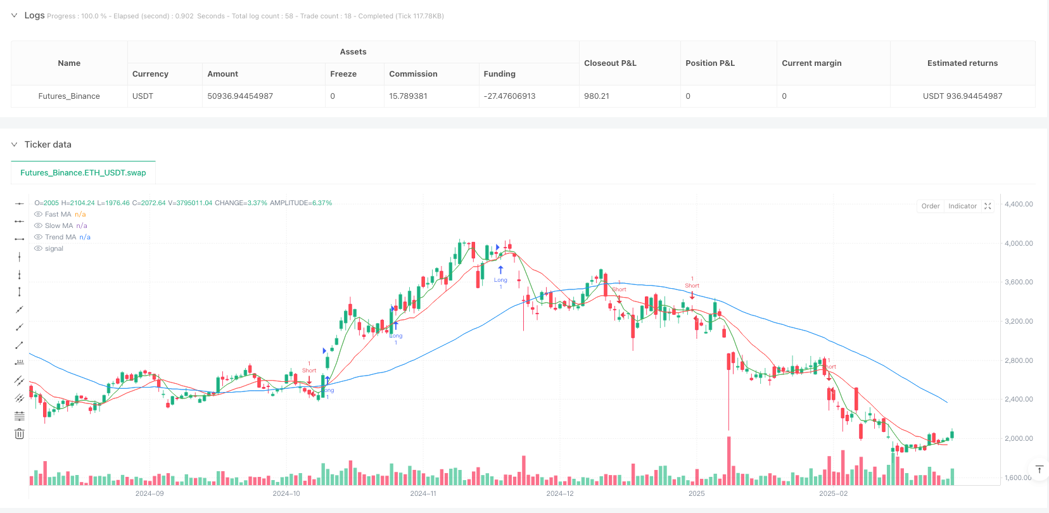Select the Fibonacci horizontal lines tool
The width and height of the screenshot is (1049, 513).
point(20,416)
